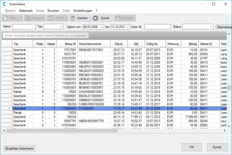Click the Eingelöste Gutscheine button
Viewport: 232px width, 155px height.
(x=20, y=148)
